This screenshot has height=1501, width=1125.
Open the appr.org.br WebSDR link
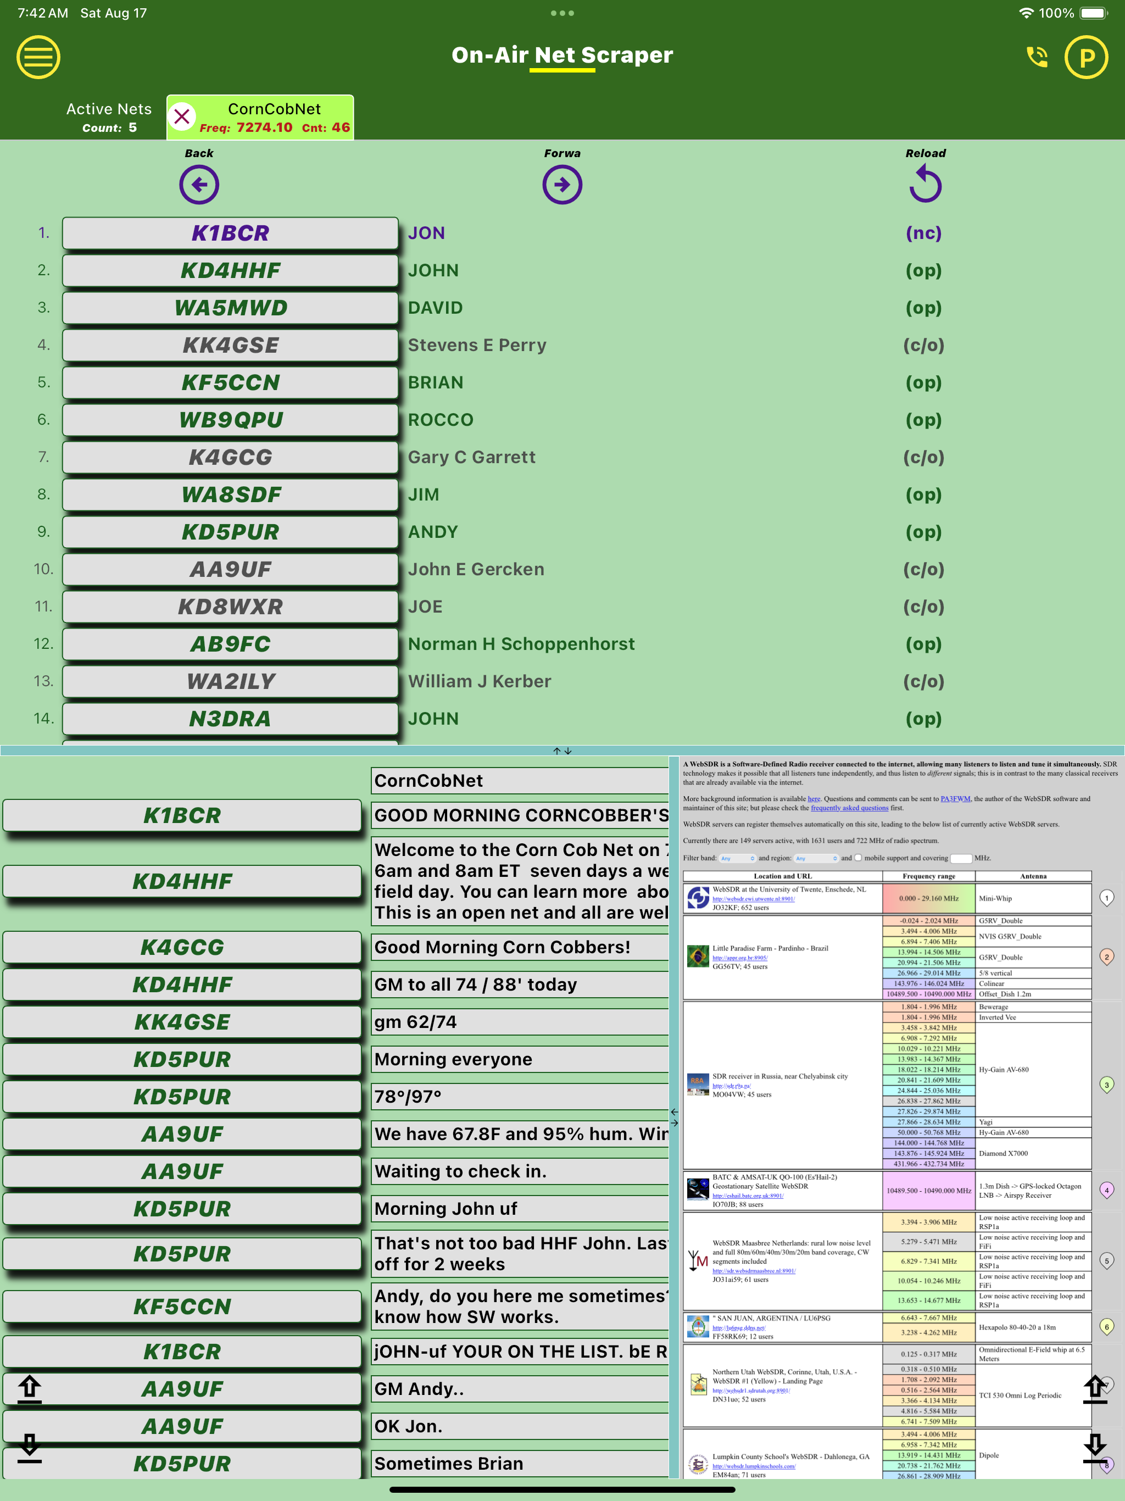click(739, 958)
